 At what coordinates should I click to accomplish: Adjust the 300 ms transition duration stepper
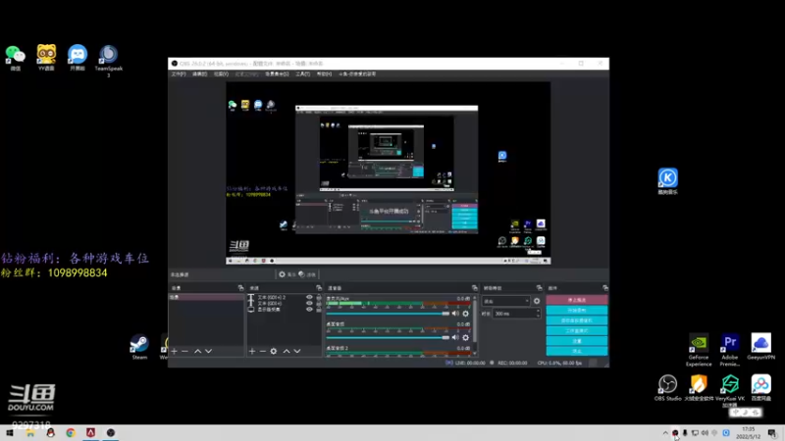coord(538,314)
